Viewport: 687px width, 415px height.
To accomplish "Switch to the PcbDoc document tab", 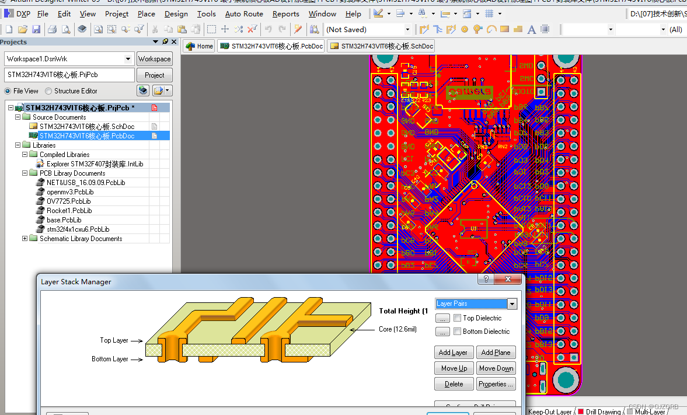I will point(271,46).
